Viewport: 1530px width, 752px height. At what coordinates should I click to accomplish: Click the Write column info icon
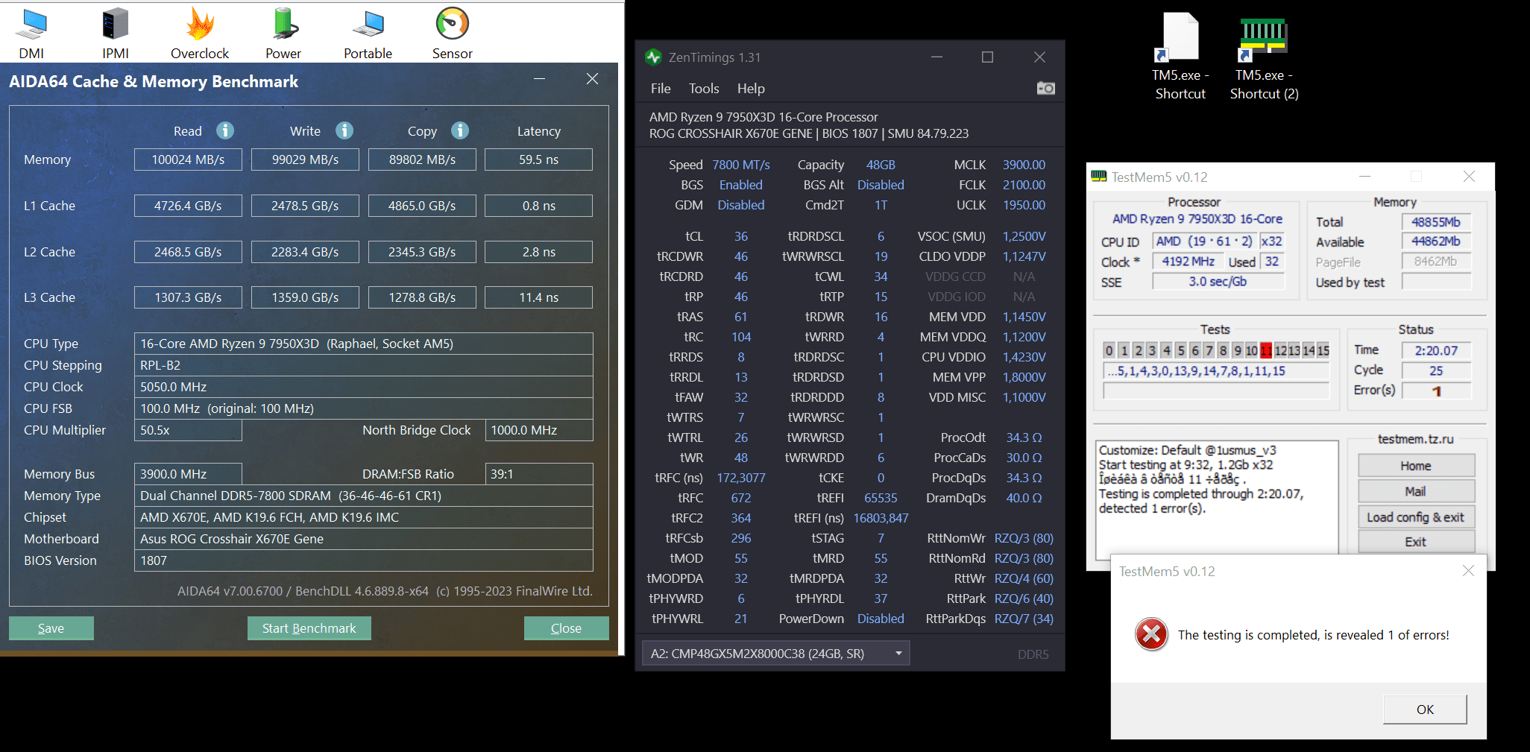coord(344,130)
